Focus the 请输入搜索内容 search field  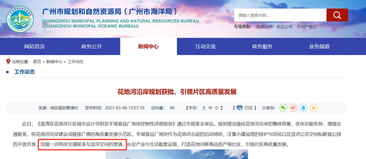(280, 15)
